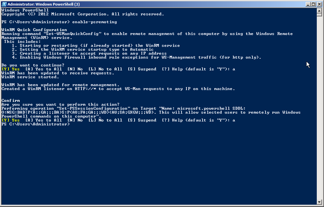This screenshot has height=207, width=324.
Task: Click the "Administrator: Windows PowerShell (3)" title bar
Action: click(x=131, y=4)
